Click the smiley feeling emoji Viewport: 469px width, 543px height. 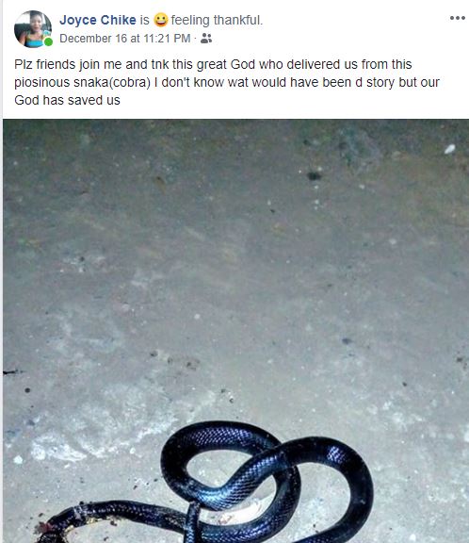pos(161,20)
